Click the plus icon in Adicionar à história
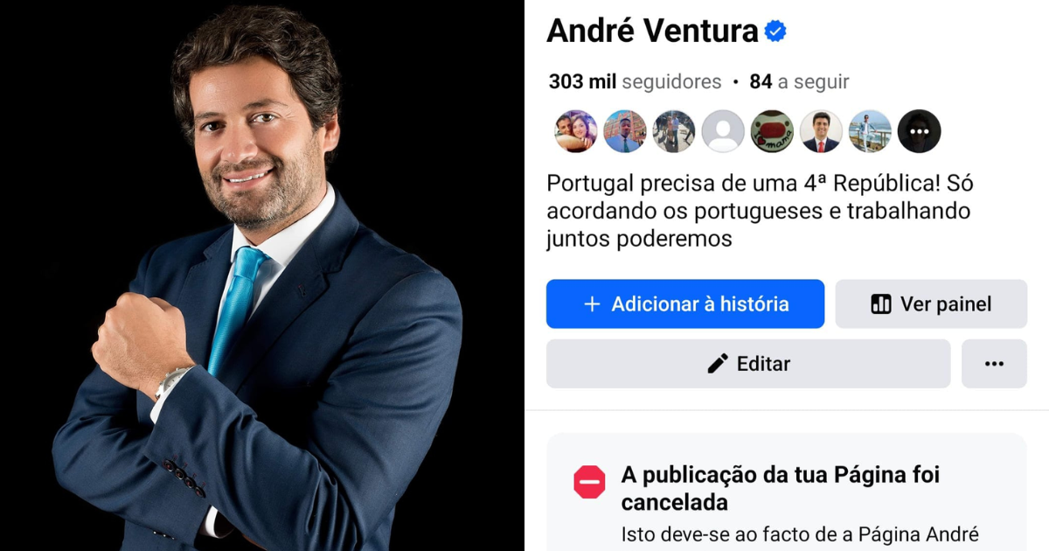1049x551 pixels. (592, 304)
